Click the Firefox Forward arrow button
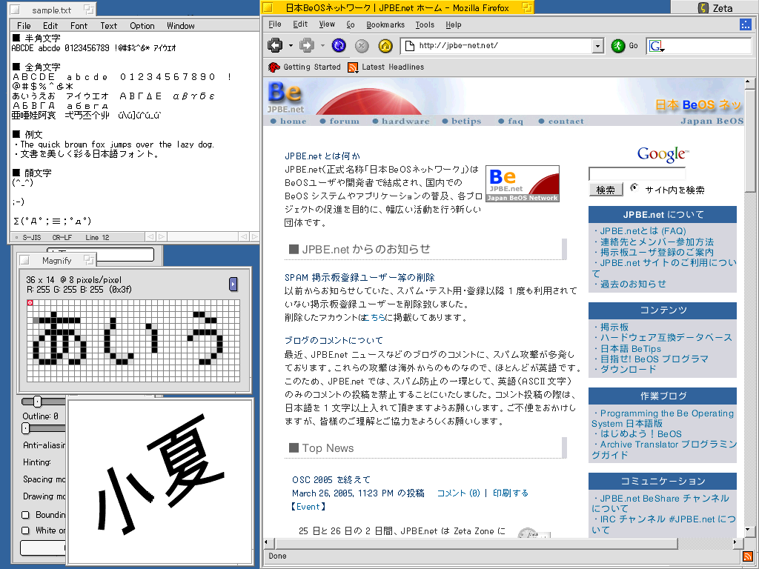Viewport: 759px width, 569px height. pos(306,45)
